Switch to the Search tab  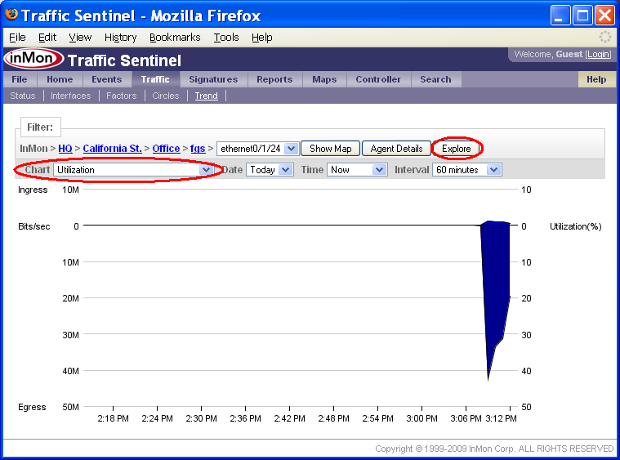(435, 79)
